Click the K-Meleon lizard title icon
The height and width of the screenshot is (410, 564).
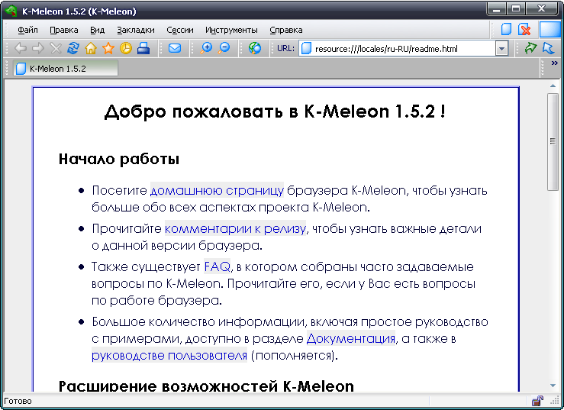pyautogui.click(x=11, y=11)
